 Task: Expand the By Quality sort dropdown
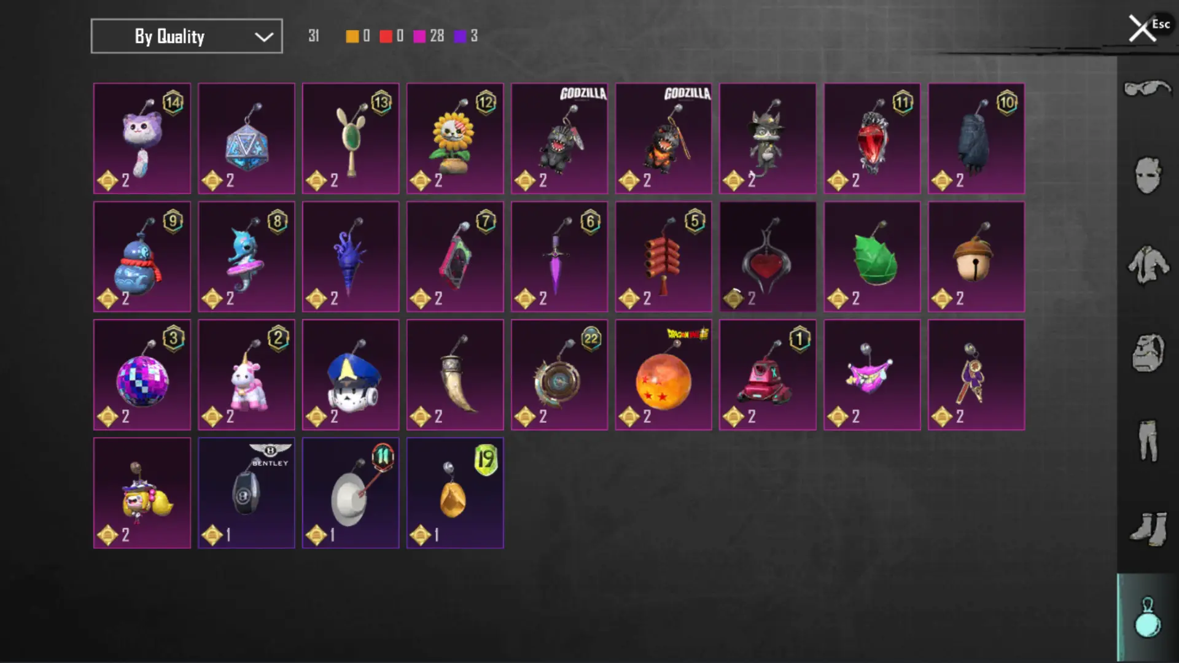[187, 36]
